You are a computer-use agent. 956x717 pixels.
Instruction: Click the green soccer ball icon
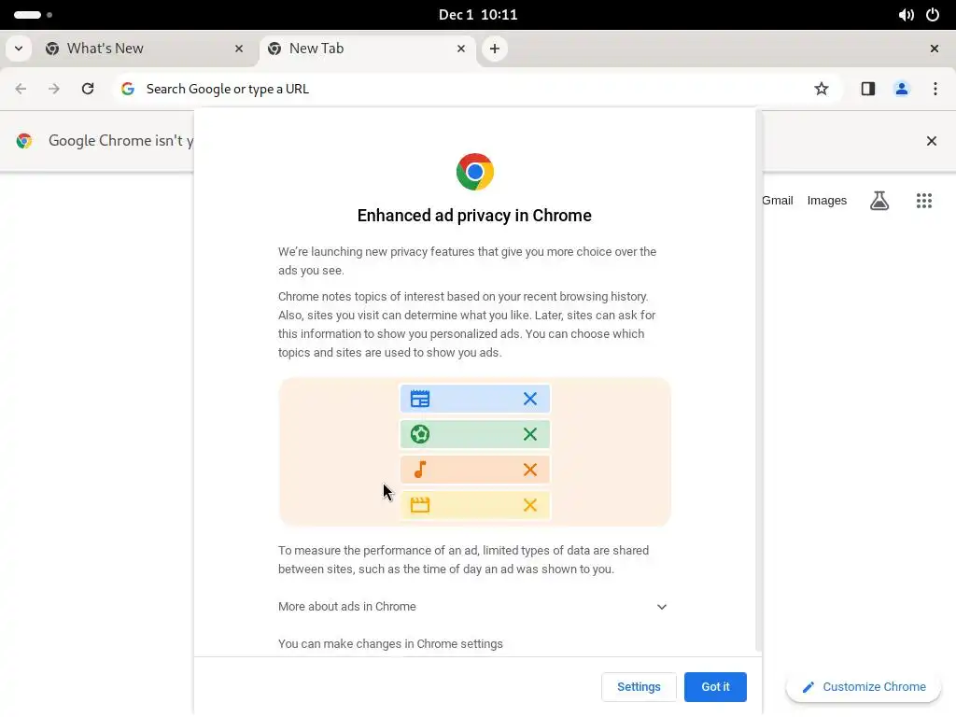[420, 434]
